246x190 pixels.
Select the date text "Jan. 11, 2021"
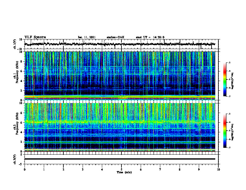(x=87, y=37)
